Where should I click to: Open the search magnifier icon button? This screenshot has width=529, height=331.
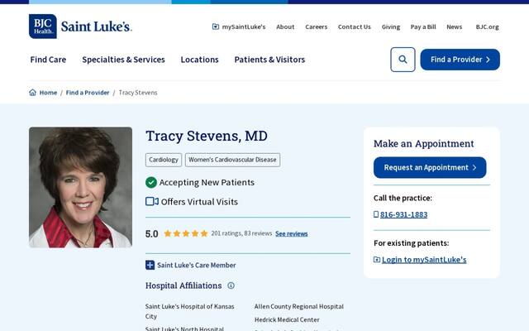click(403, 60)
